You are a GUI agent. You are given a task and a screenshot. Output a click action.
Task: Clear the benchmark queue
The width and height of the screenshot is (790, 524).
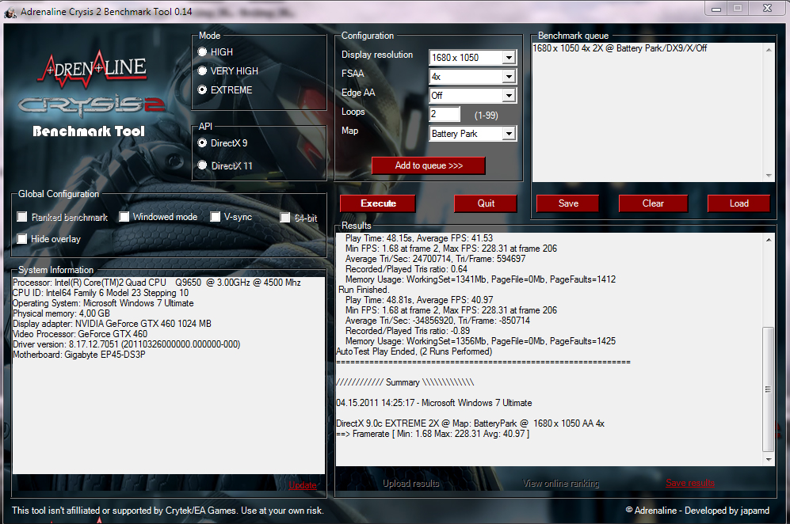[653, 203]
